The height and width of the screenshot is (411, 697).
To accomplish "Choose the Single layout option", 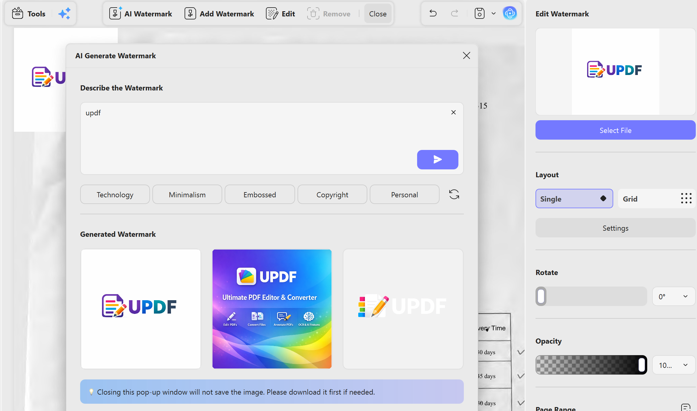I will [574, 199].
